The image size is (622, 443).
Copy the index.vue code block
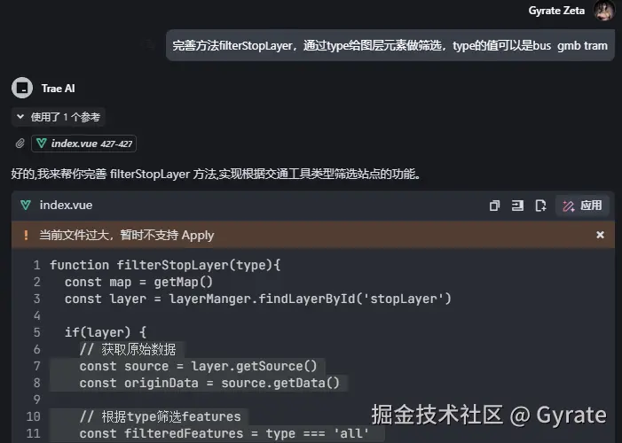click(x=494, y=206)
